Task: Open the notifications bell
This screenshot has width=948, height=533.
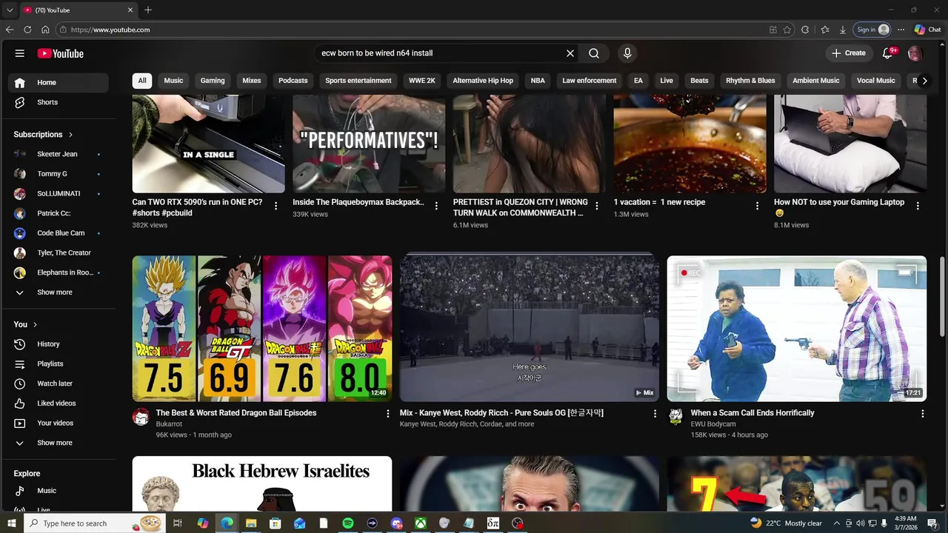Action: pyautogui.click(x=889, y=53)
